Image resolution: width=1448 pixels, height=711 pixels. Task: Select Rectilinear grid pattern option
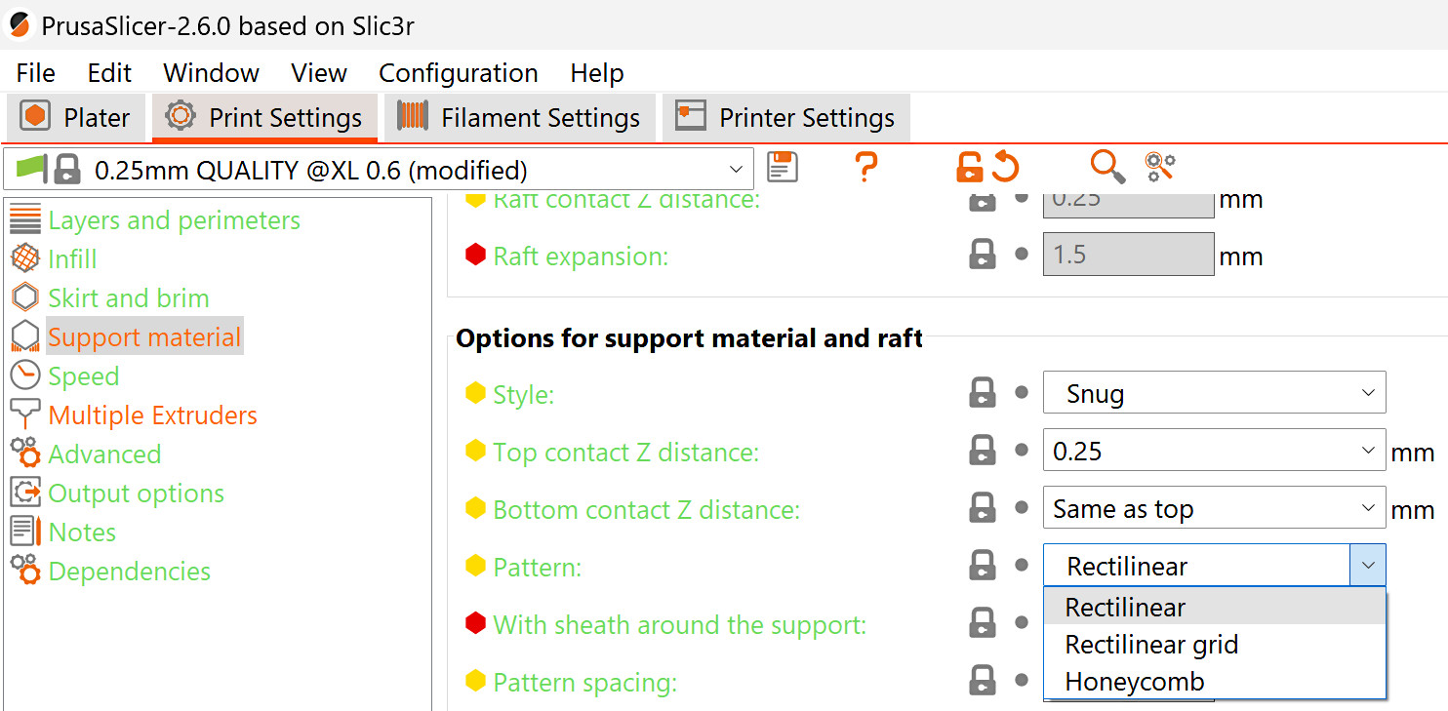point(1151,645)
